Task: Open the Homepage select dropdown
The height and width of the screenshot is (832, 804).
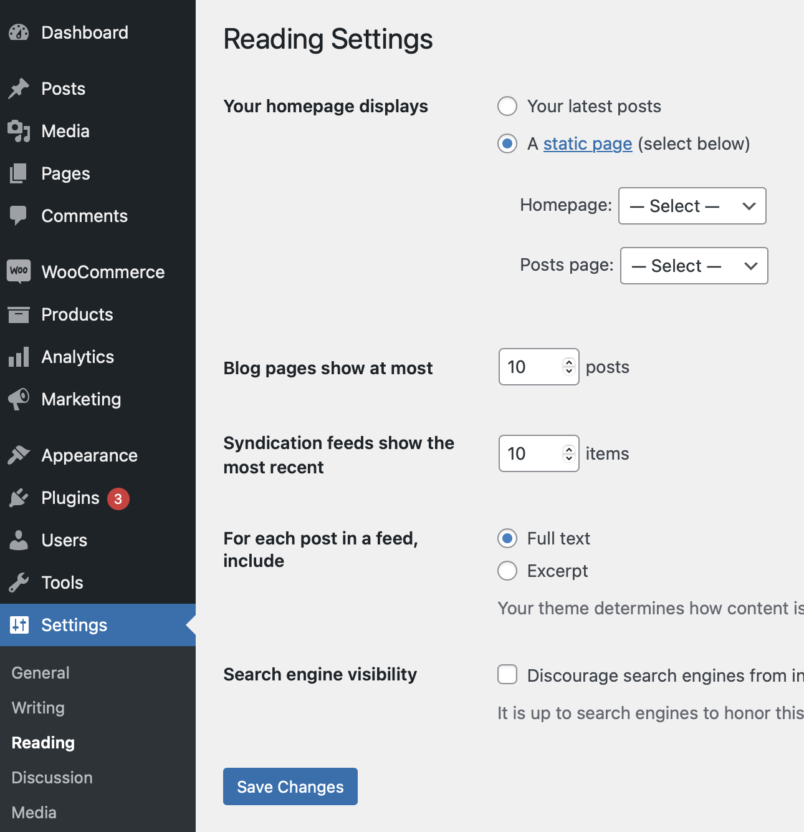Action: click(x=692, y=206)
